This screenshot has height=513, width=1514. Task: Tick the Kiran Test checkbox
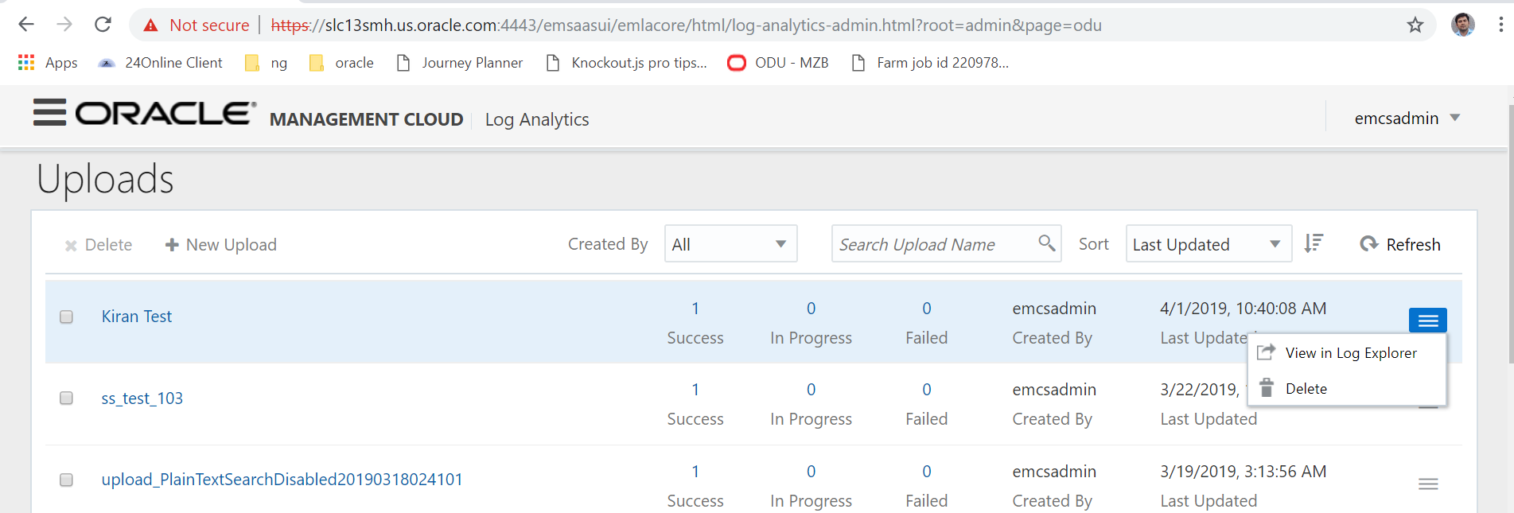click(66, 317)
